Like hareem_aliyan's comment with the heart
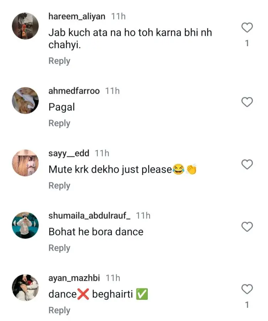Screen dimensions: 268x321 [x=247, y=28]
